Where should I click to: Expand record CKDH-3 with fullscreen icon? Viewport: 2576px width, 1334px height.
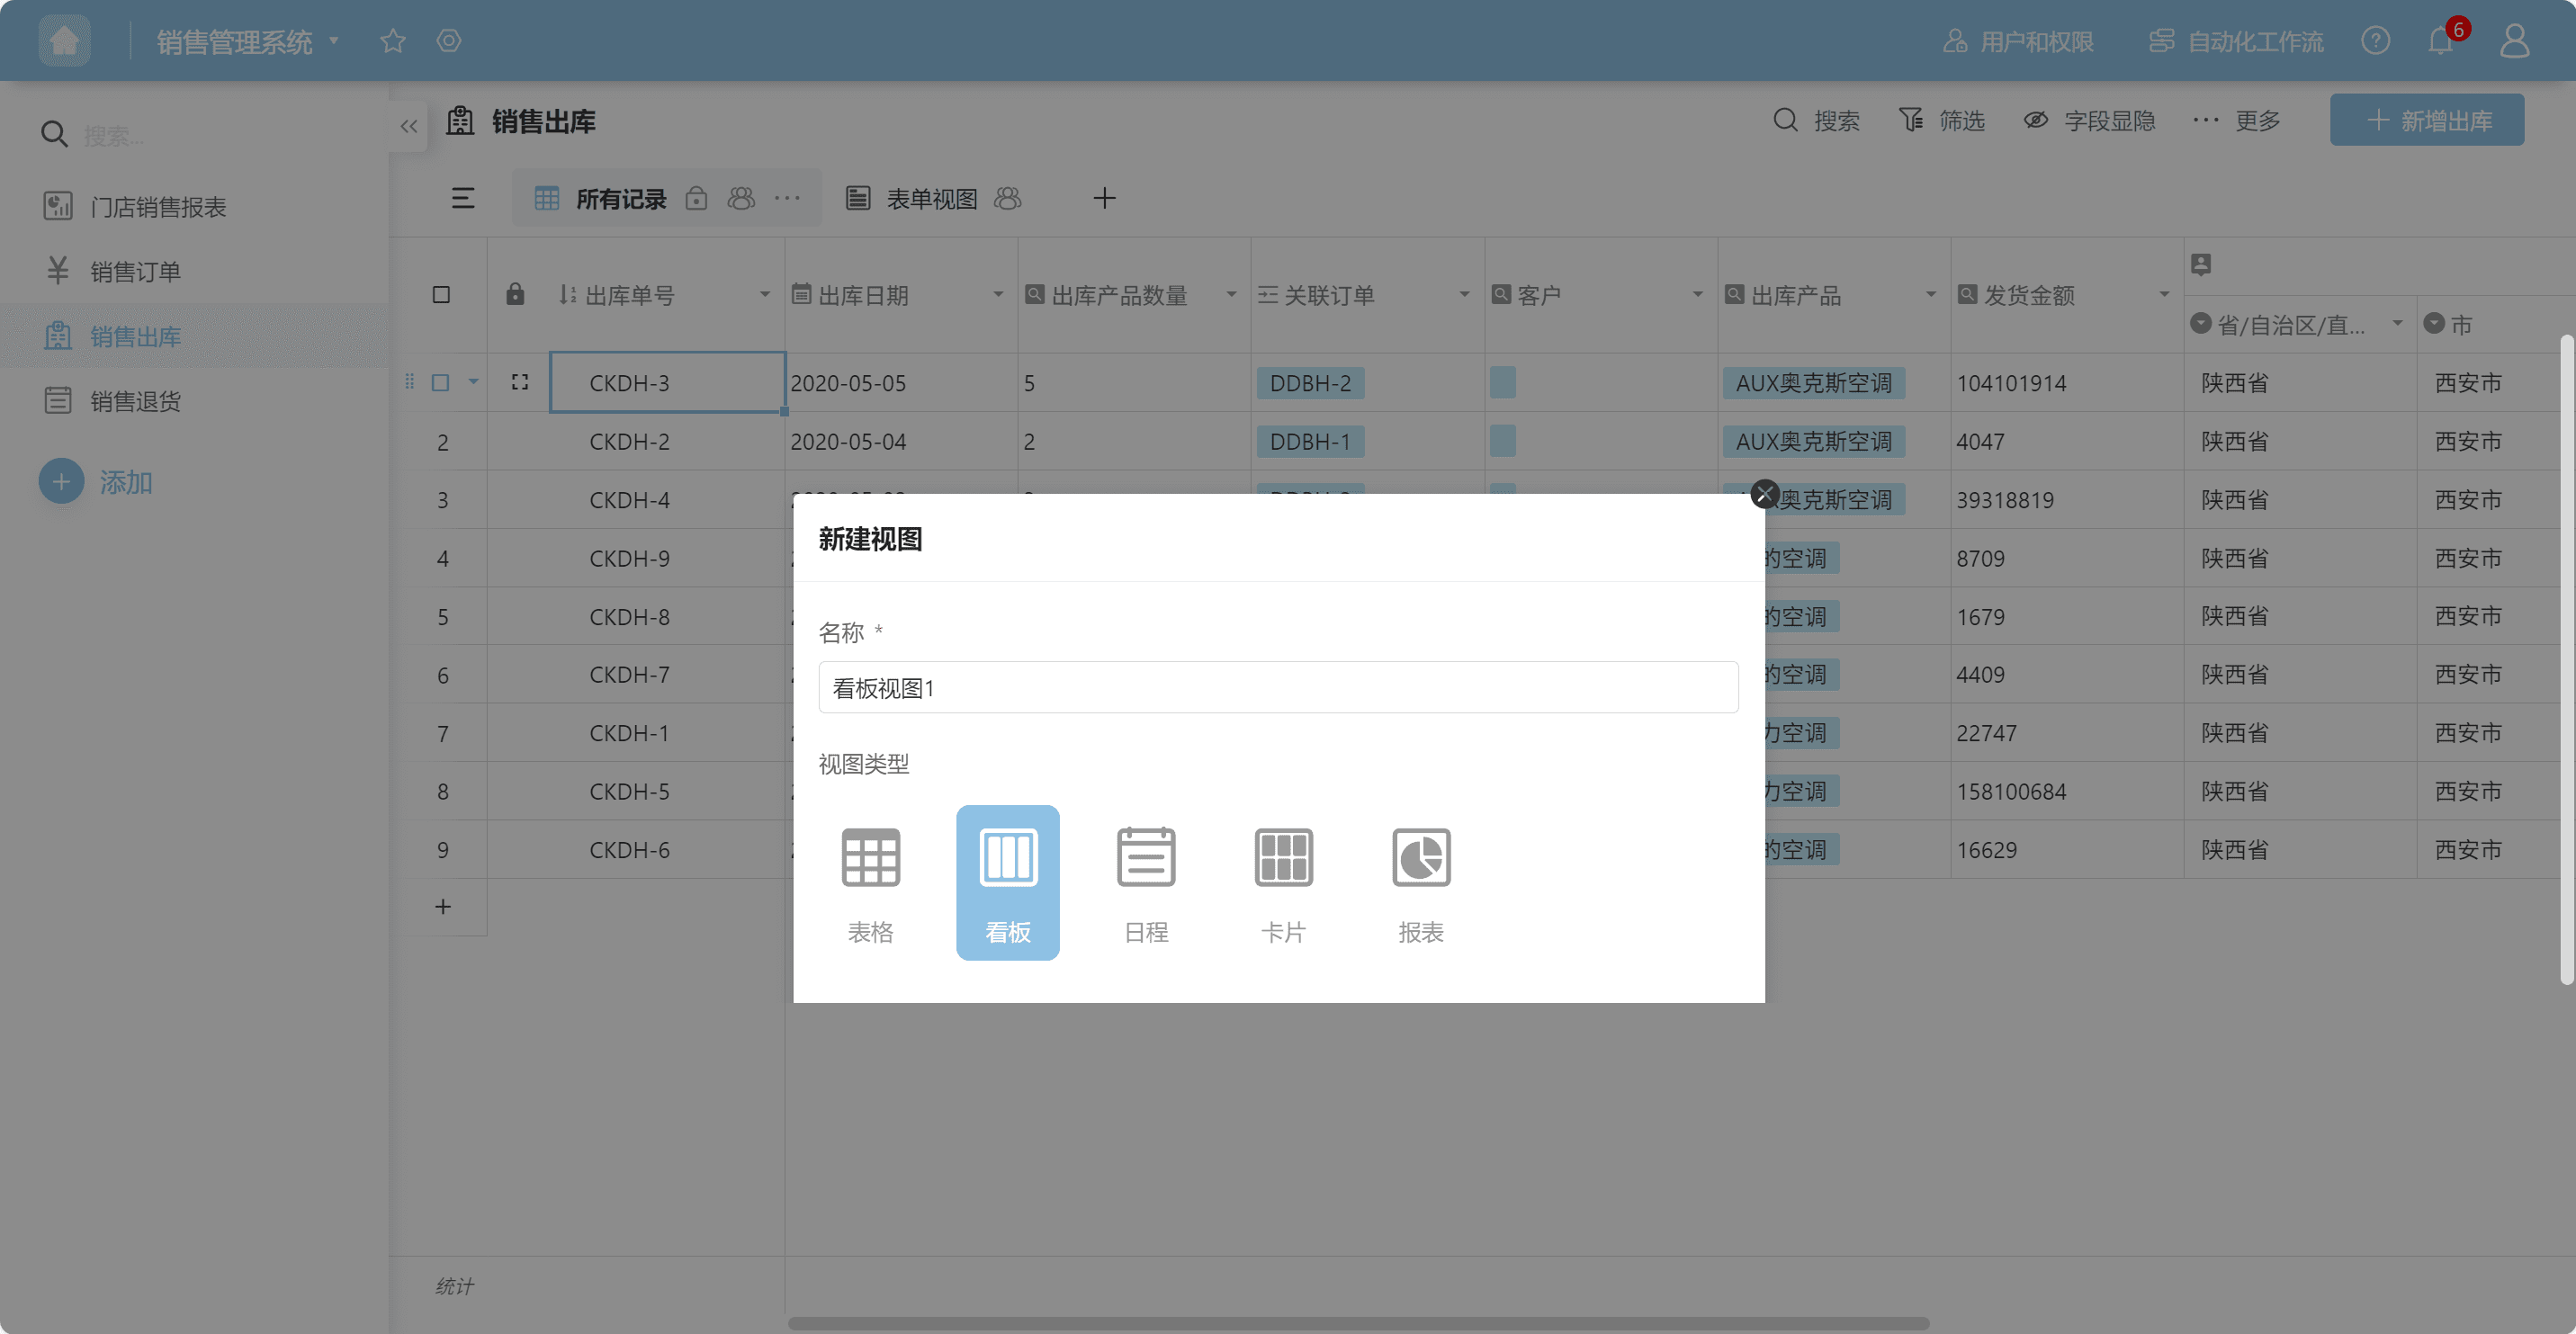click(x=520, y=382)
